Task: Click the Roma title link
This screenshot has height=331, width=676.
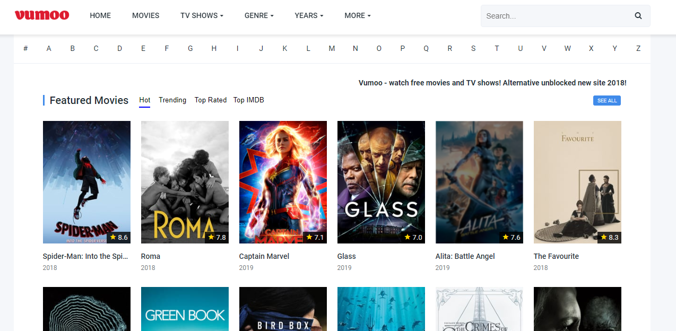Action: [x=151, y=256]
